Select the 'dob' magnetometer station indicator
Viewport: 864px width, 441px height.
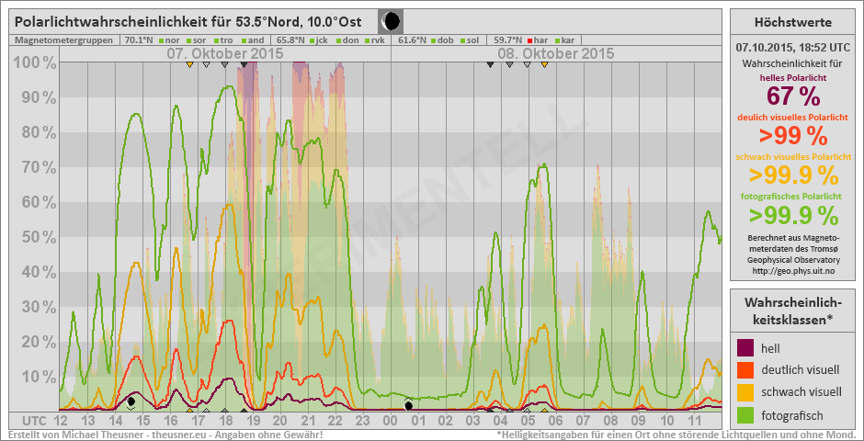tap(431, 40)
